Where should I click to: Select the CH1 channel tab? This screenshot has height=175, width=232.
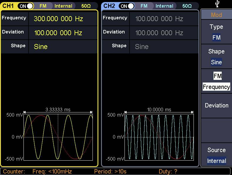[8, 6]
